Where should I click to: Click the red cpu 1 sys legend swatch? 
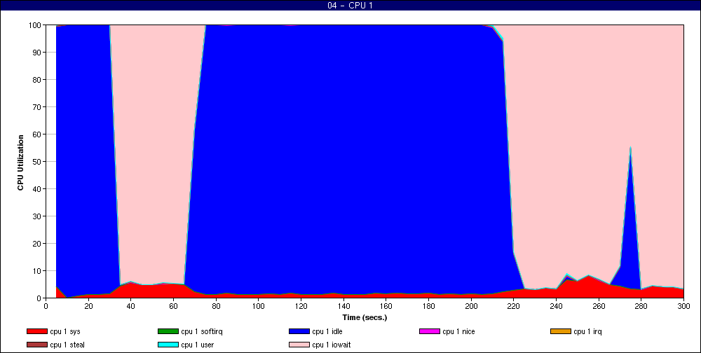pyautogui.click(x=36, y=331)
